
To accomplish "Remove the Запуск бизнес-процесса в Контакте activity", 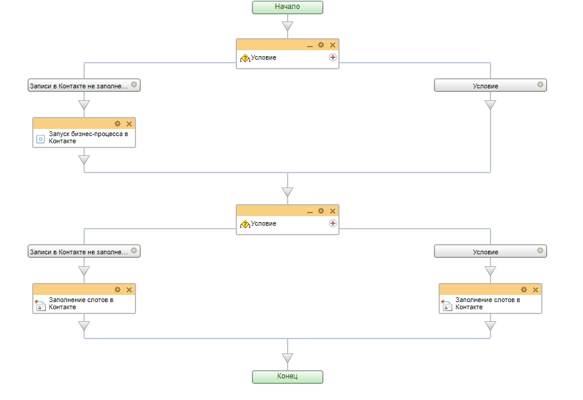I will pyautogui.click(x=129, y=124).
